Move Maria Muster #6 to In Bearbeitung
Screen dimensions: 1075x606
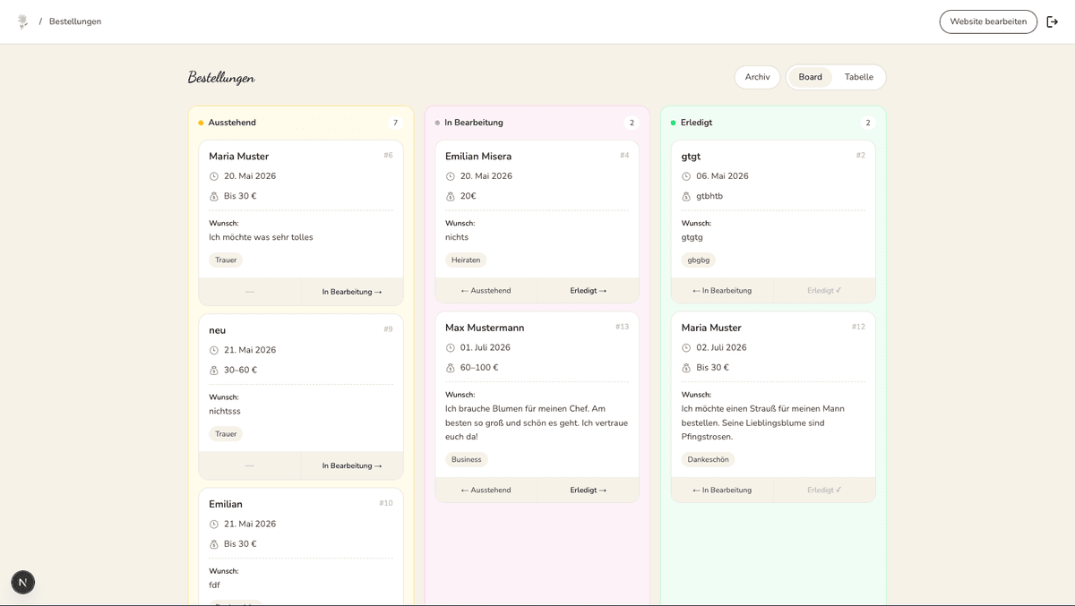click(352, 292)
